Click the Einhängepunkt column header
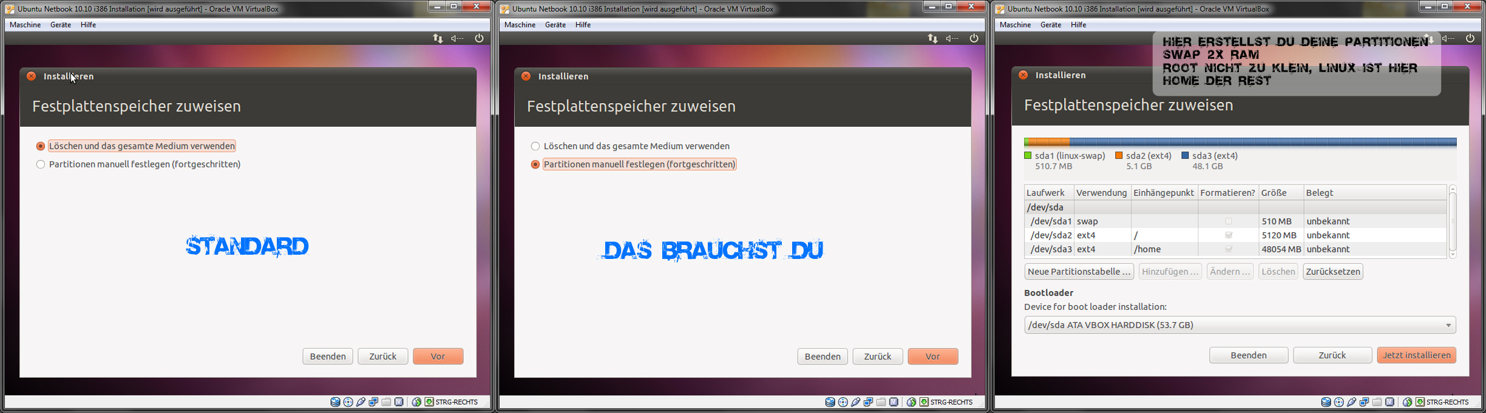This screenshot has height=413, width=1486. pos(1164,193)
